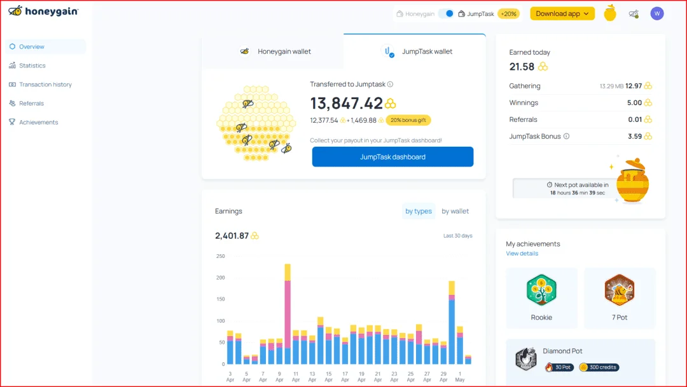Select the Rookie achievement badge
687x387 pixels.
click(541, 298)
